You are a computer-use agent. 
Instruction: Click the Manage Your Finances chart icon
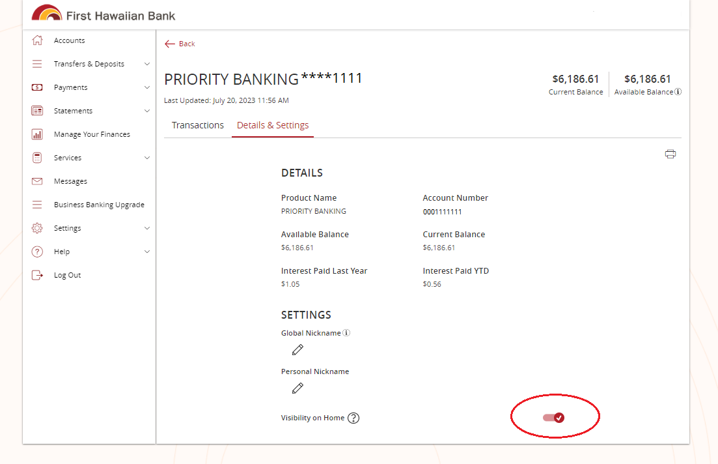(37, 134)
